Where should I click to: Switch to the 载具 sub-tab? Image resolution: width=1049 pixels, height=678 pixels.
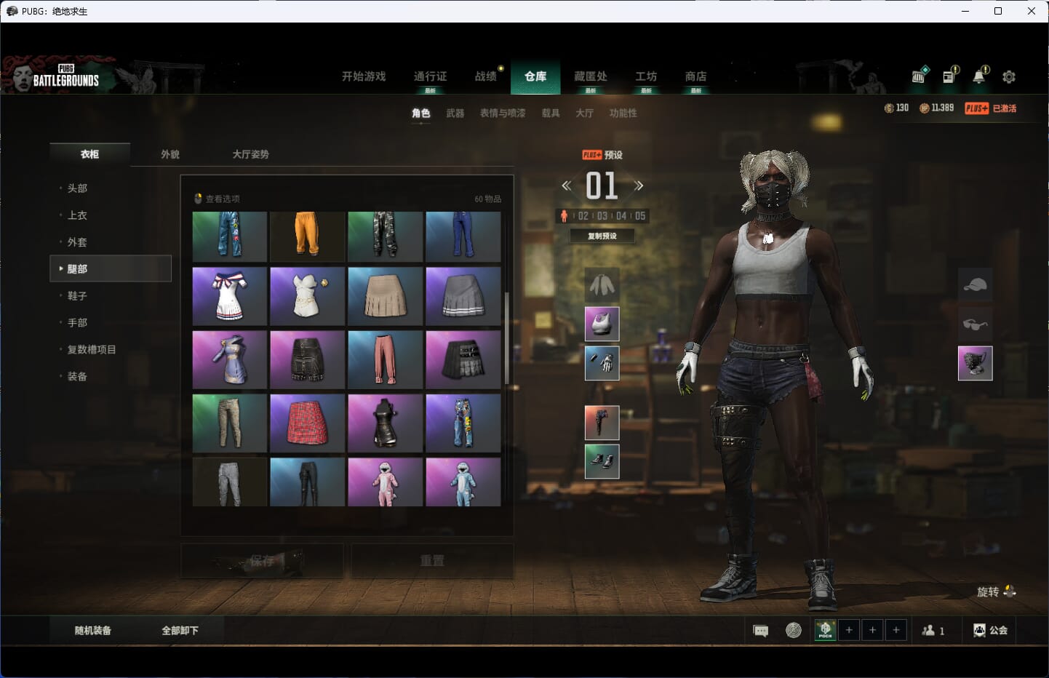pos(551,113)
